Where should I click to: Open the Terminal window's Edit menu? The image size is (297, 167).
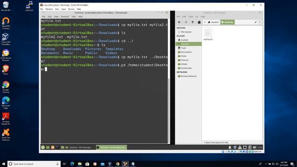pyautogui.click(x=50, y=17)
